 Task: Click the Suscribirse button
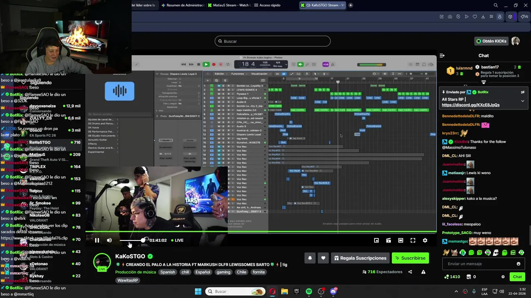pos(410,258)
